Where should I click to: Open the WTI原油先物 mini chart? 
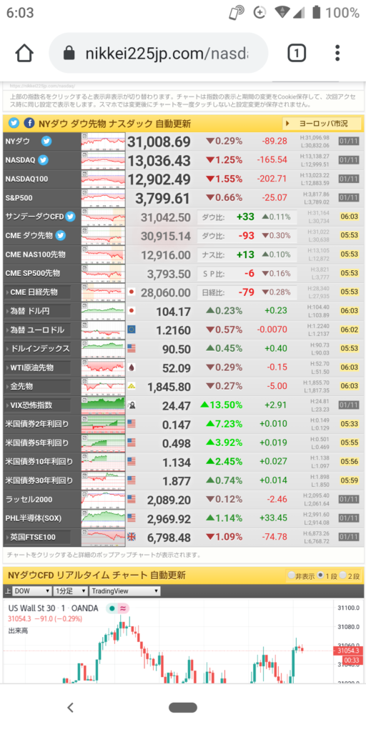(x=103, y=368)
